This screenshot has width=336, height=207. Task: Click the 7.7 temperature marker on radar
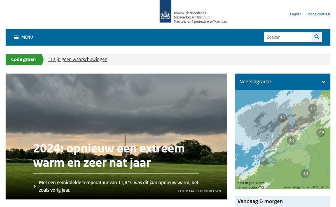[x=312, y=108]
